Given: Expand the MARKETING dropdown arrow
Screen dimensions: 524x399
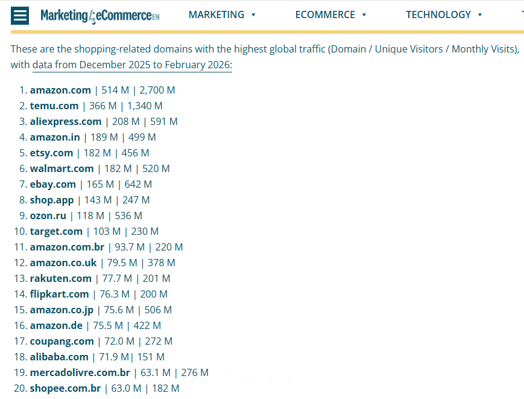Looking at the screenshot, I should tap(253, 14).
